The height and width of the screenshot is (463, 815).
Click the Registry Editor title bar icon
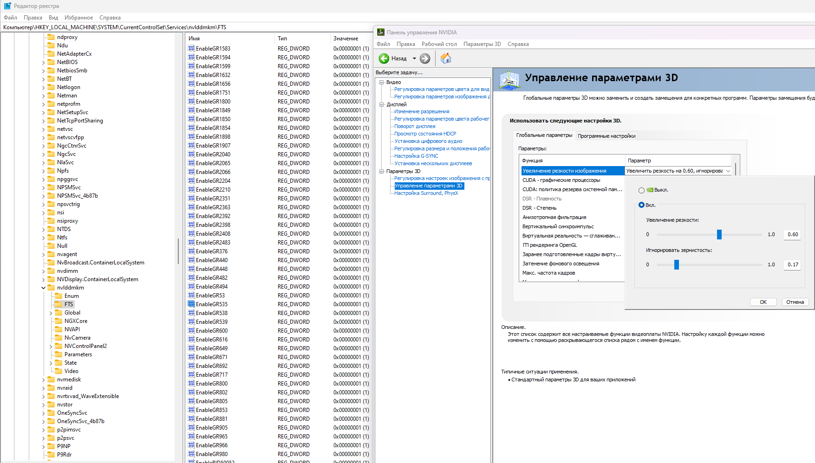pyautogui.click(x=7, y=6)
